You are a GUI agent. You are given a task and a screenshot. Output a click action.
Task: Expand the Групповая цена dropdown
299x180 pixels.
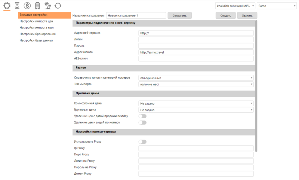coord(196,110)
